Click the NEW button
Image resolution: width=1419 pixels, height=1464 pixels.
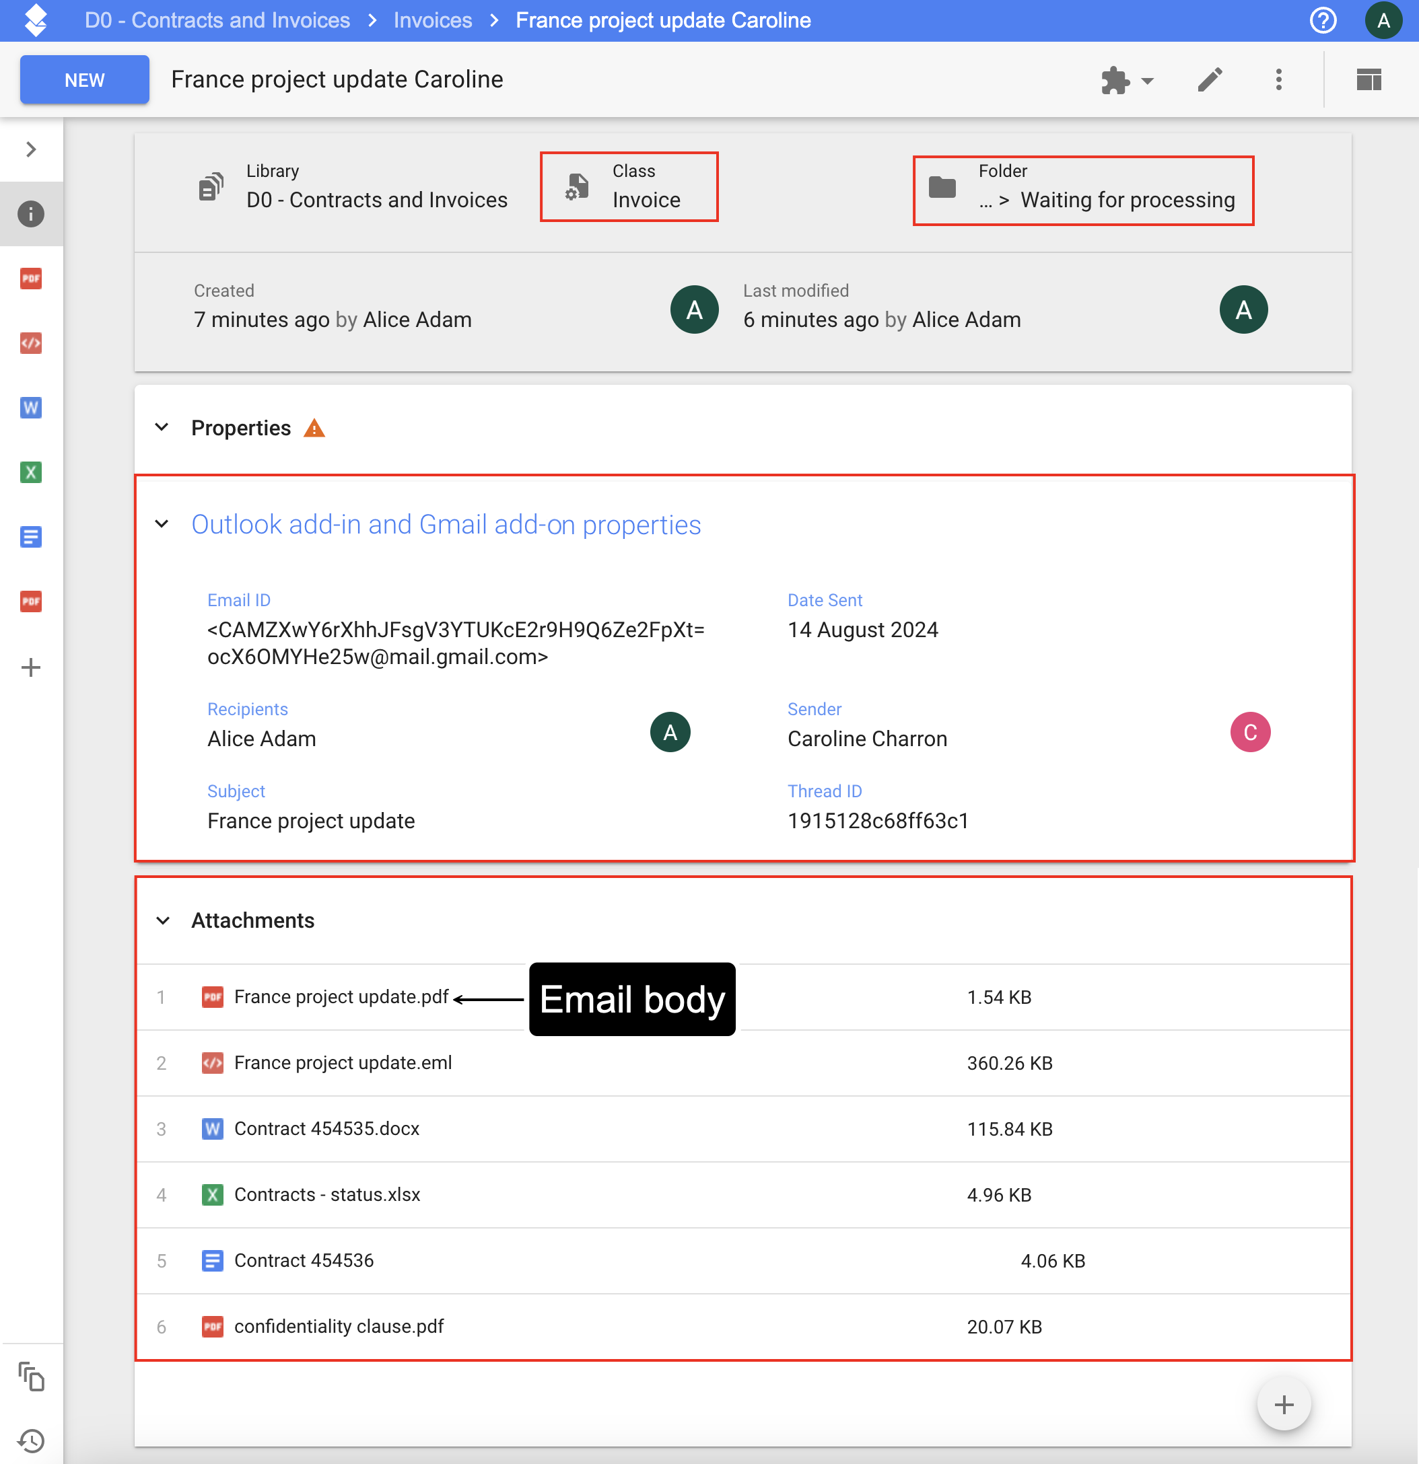pyautogui.click(x=84, y=80)
